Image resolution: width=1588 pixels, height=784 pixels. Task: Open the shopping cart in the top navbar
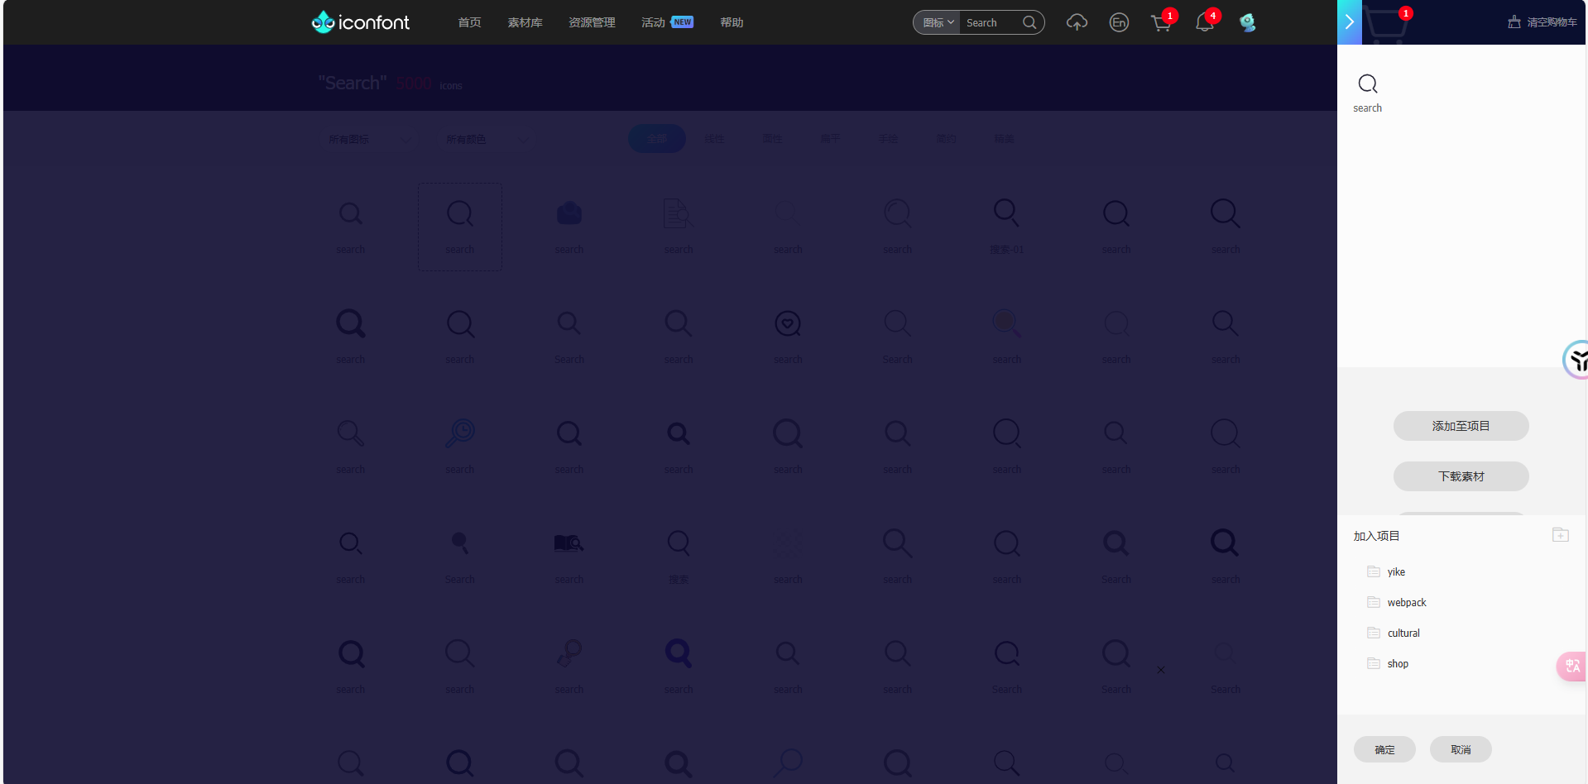click(1161, 22)
